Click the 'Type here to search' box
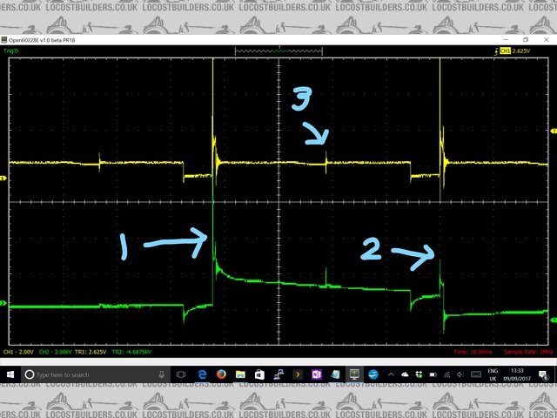557x418 pixels. click(87, 374)
